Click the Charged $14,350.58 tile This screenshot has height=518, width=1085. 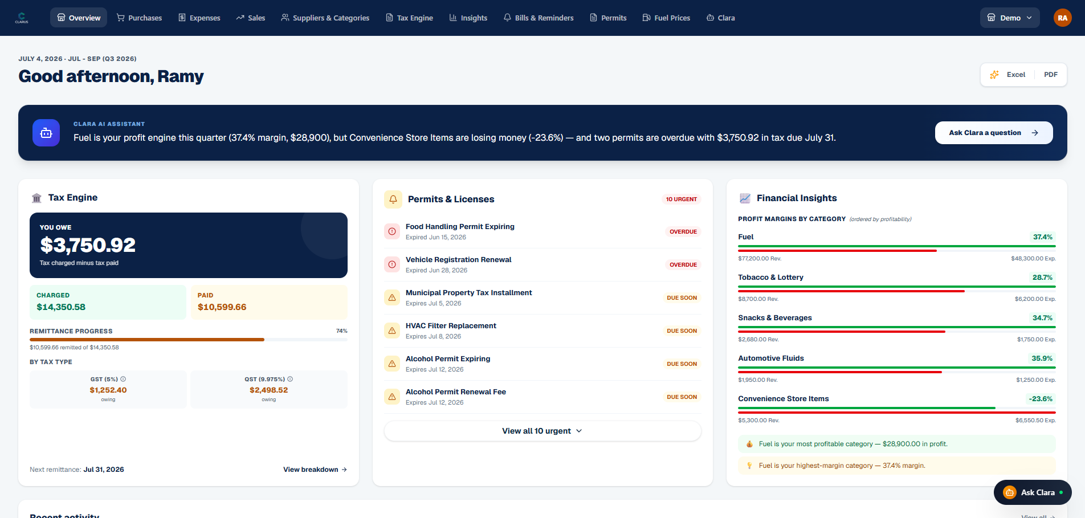pyautogui.click(x=108, y=302)
